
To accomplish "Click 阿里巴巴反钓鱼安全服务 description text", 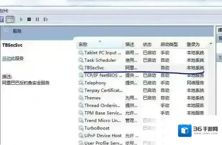I will pos(26,83).
